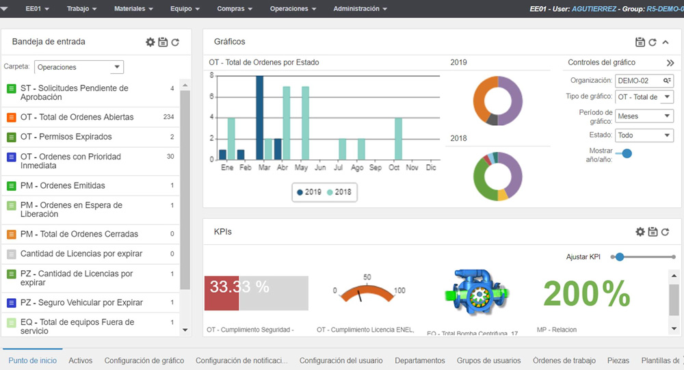Open OT - Permisos Expirados entry

click(91, 137)
